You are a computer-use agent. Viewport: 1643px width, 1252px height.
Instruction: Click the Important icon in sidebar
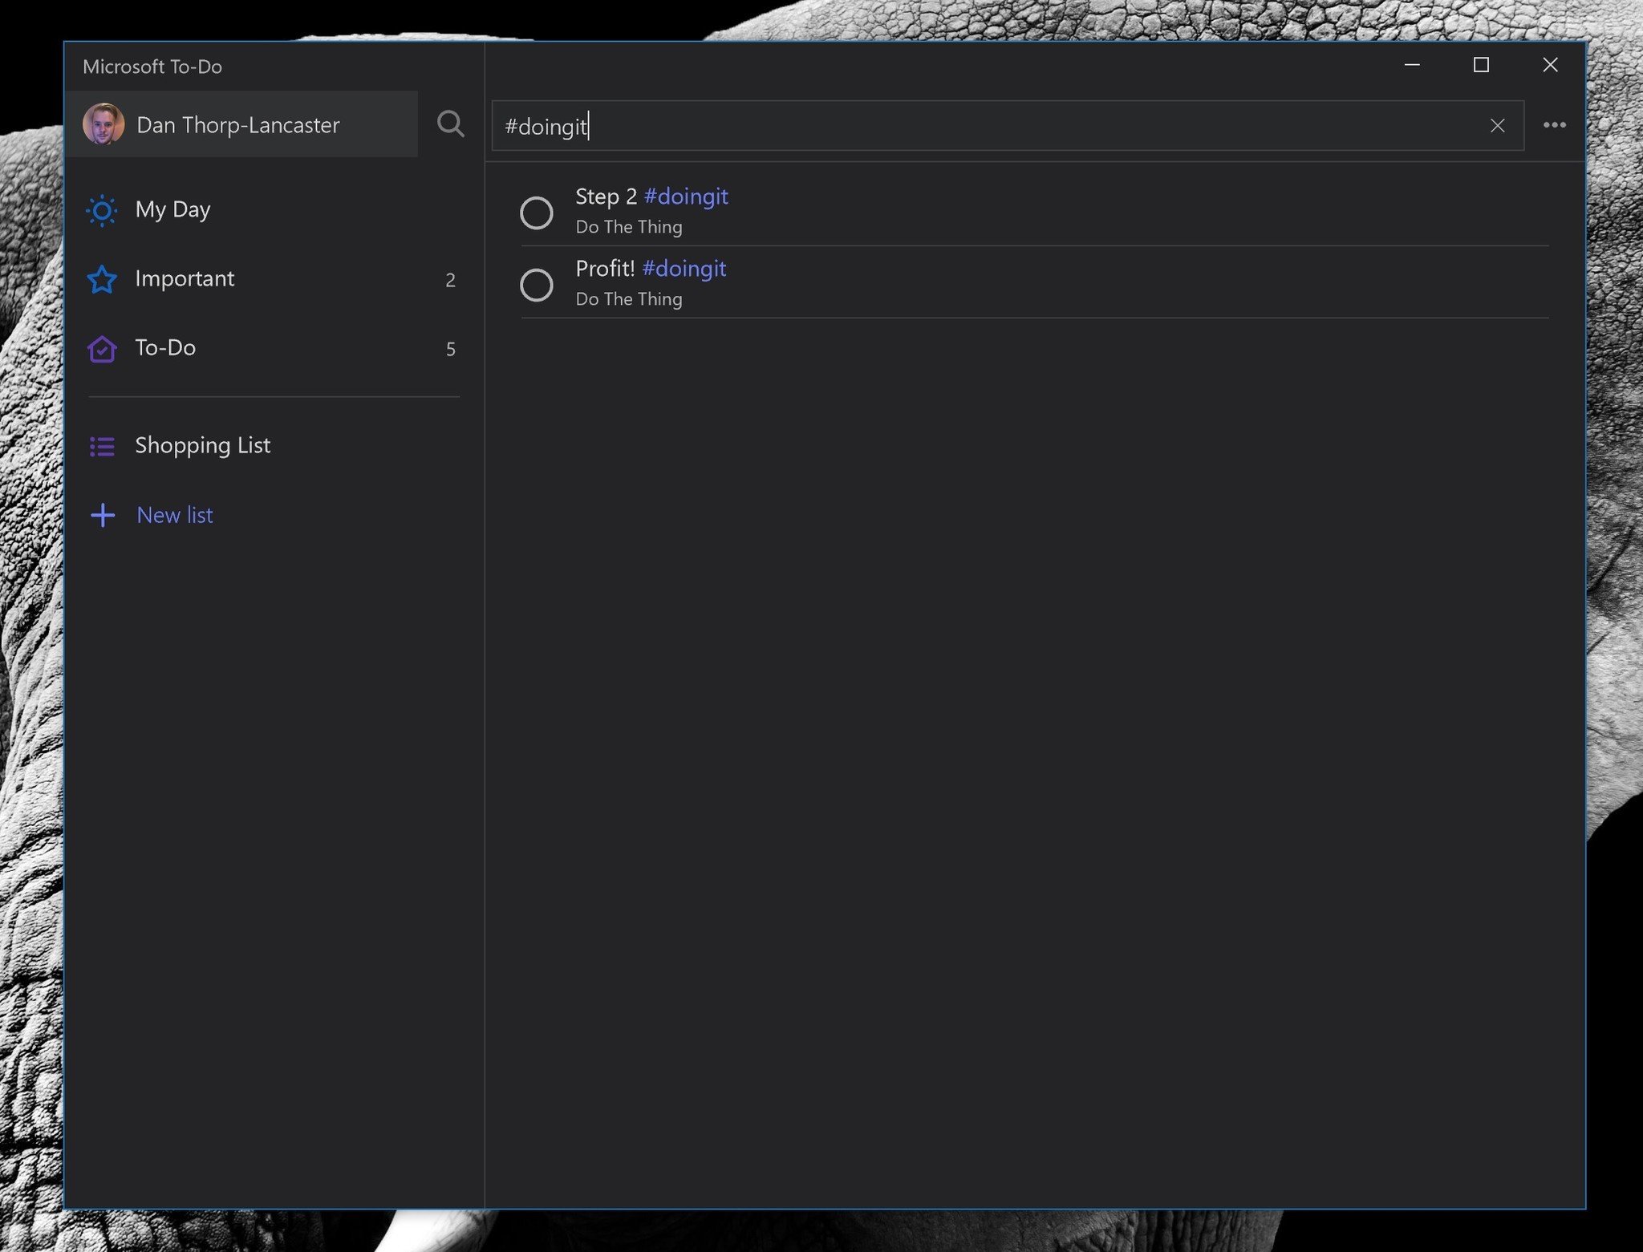click(103, 278)
